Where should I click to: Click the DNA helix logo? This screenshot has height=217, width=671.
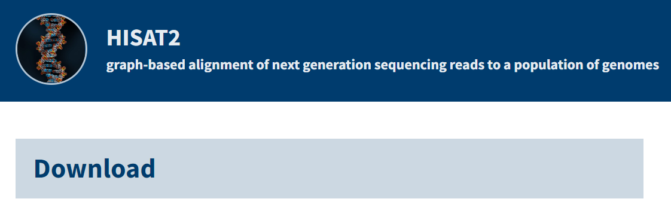pyautogui.click(x=51, y=49)
